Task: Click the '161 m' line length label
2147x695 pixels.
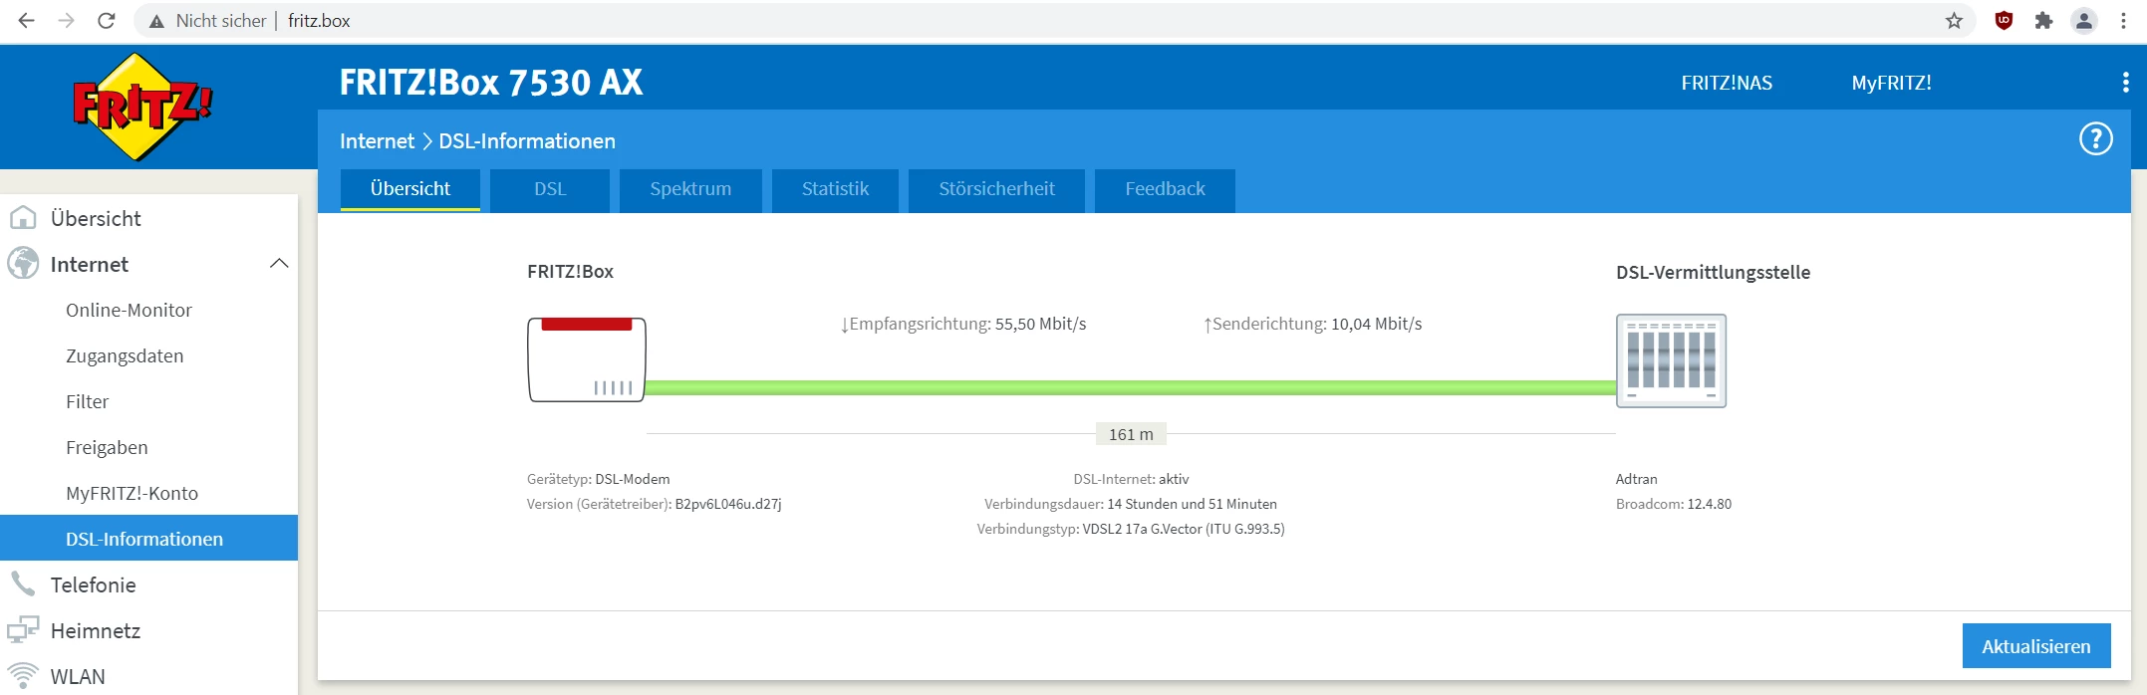Action: click(x=1131, y=434)
